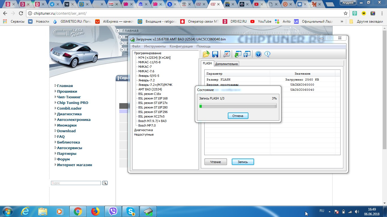This screenshot has width=387, height=217.
Task: Open Windows Start menu
Action: point(7,211)
